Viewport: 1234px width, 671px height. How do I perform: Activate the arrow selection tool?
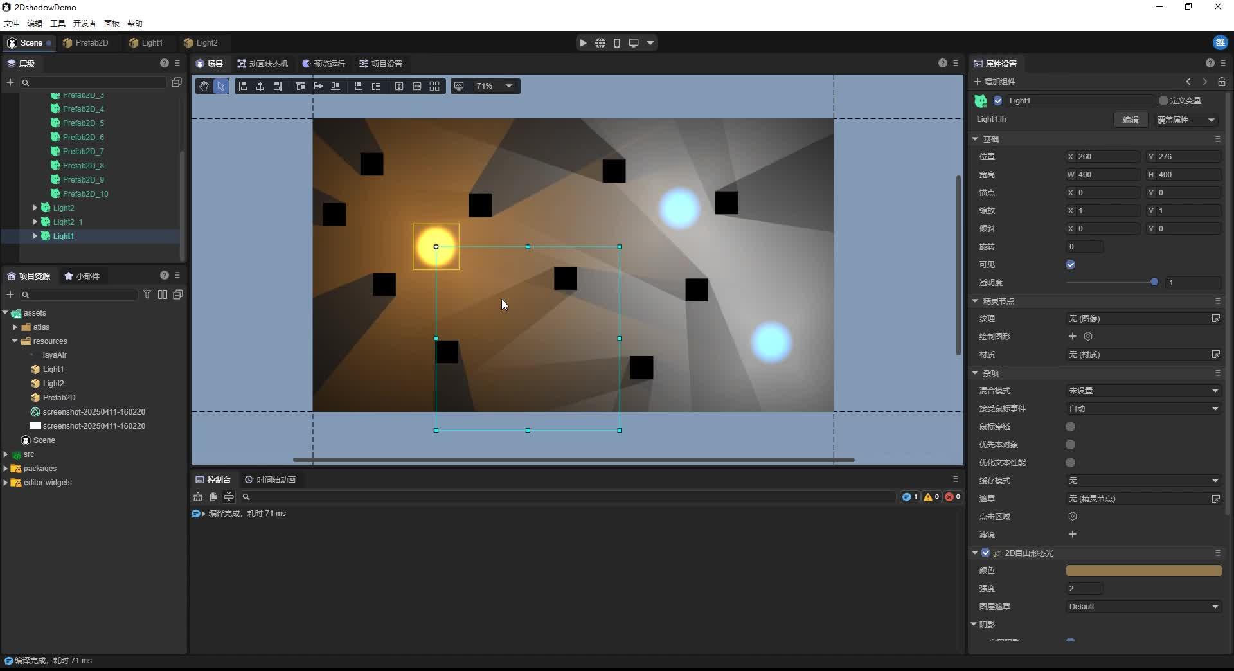point(221,85)
